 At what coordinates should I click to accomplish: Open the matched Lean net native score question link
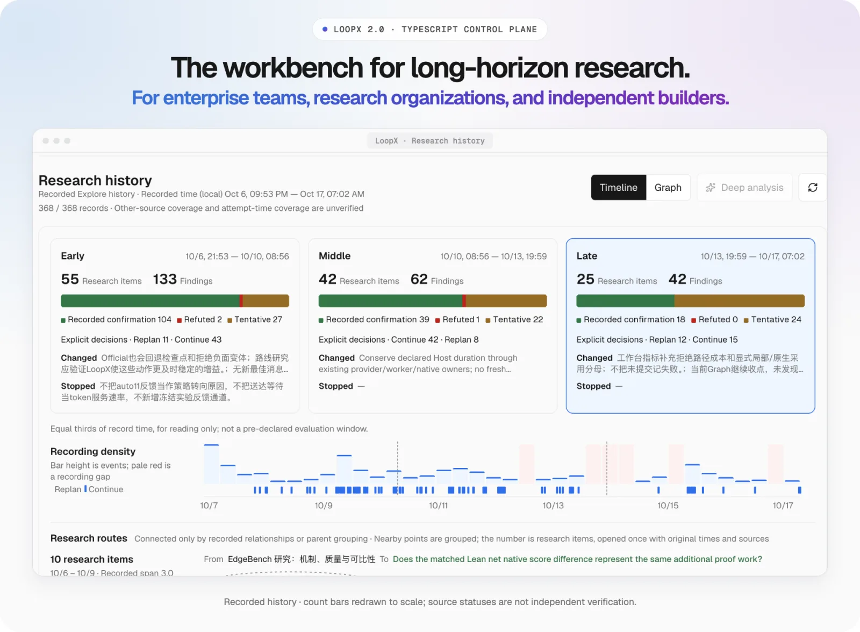577,559
